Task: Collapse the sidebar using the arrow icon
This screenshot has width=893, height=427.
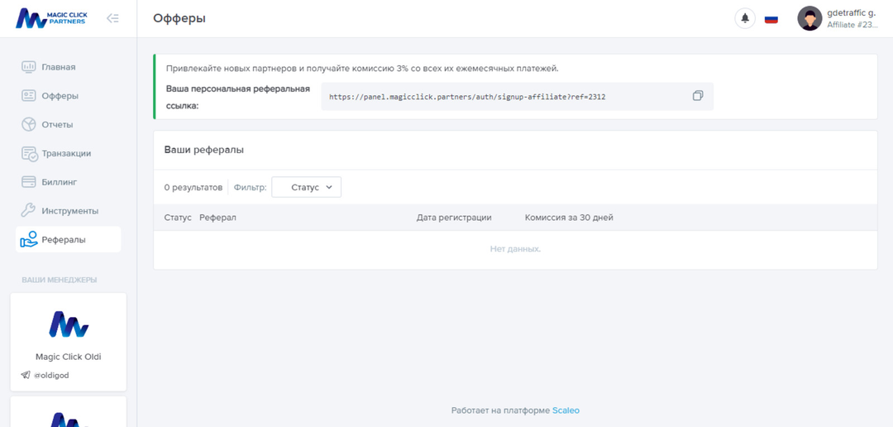Action: tap(113, 18)
